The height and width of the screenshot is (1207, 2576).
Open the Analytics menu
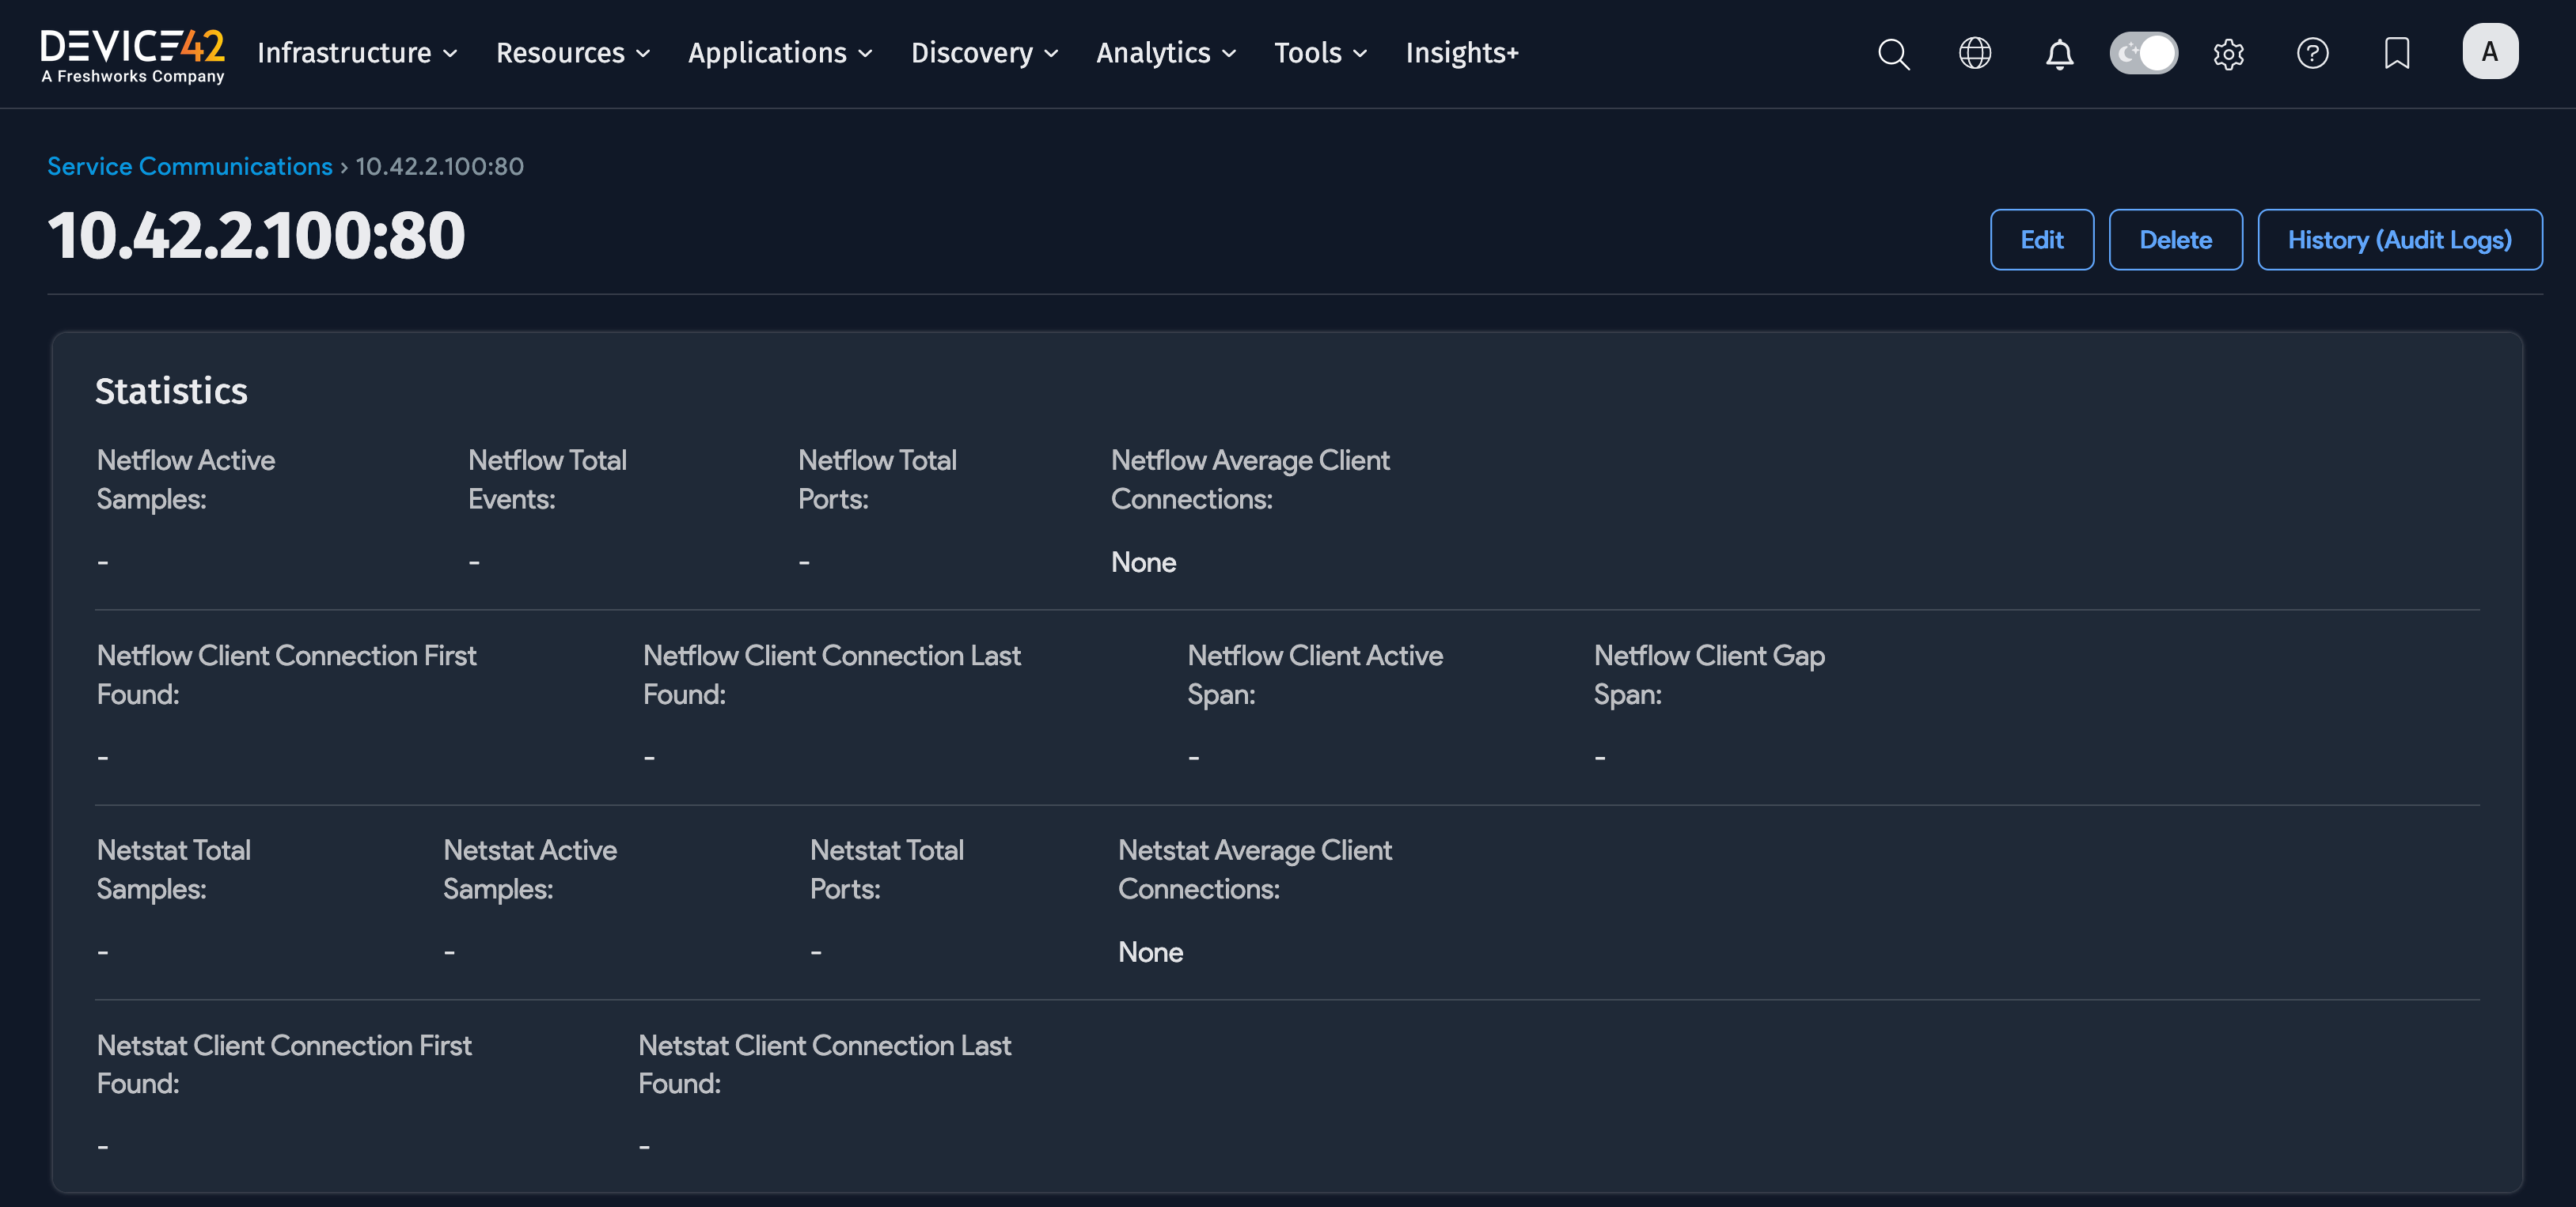coord(1165,53)
